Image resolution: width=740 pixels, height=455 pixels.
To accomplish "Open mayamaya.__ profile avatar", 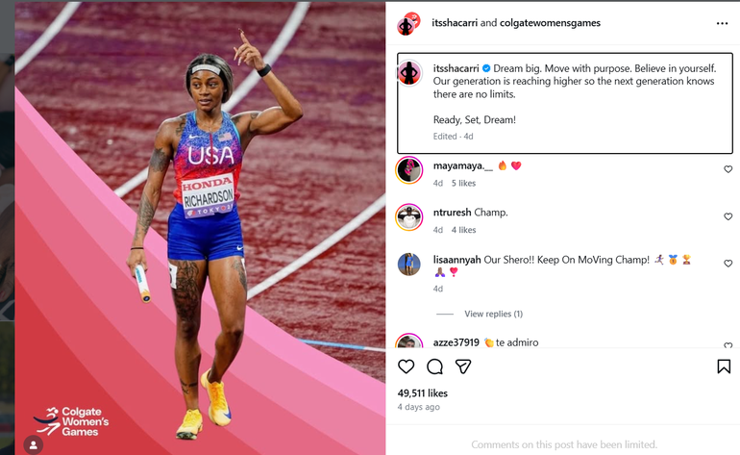I will pyautogui.click(x=409, y=170).
